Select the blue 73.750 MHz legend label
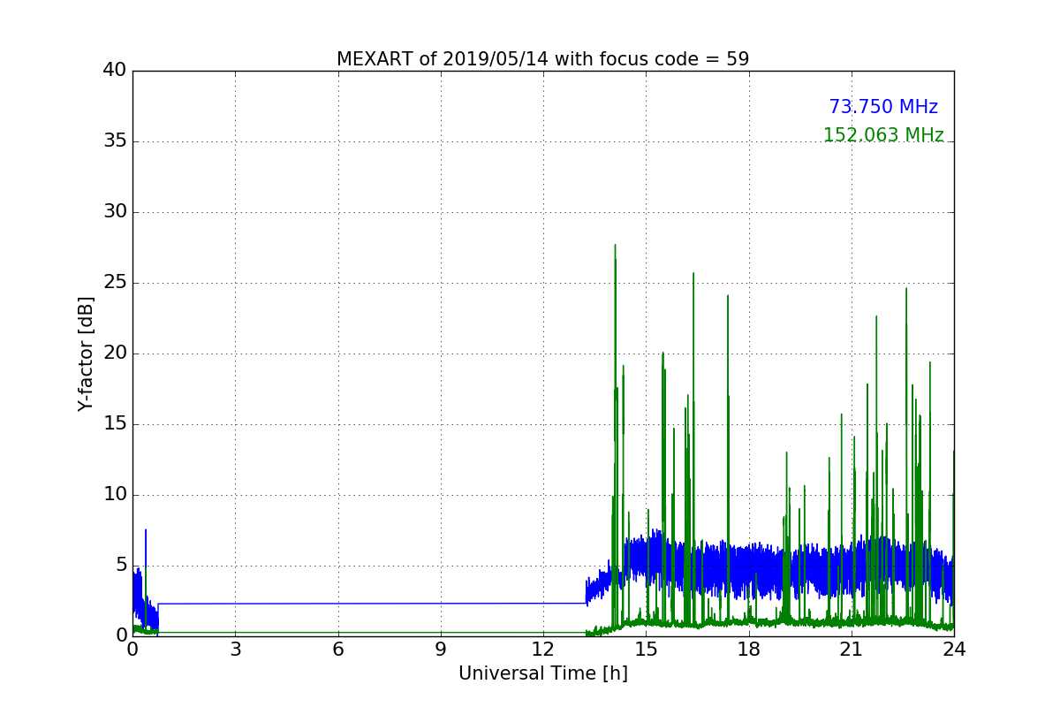The width and height of the screenshot is (1060, 707). point(883,107)
